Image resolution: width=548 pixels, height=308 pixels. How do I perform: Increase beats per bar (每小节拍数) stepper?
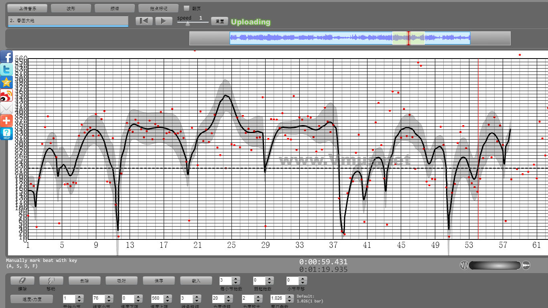236,279
